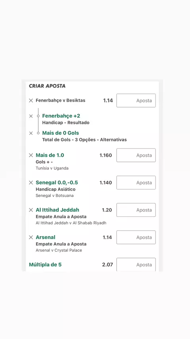This screenshot has height=339, width=190.
Task: Click the stake field for Al Ittihad Jeddah
Action: tap(136, 210)
